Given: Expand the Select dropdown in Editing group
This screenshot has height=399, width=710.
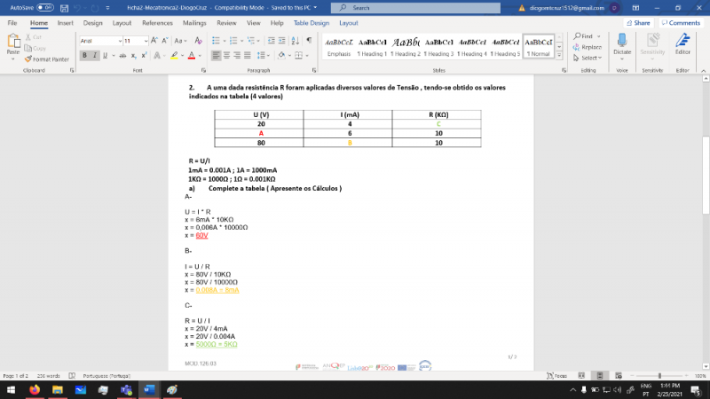Looking at the screenshot, I should pyautogui.click(x=590, y=58).
